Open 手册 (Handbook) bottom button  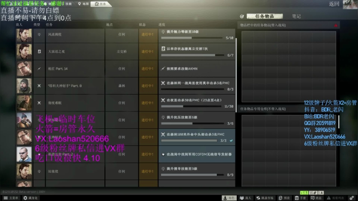point(300,198)
